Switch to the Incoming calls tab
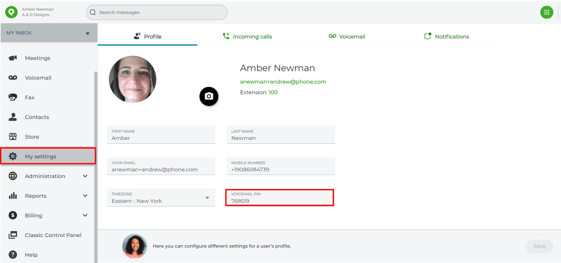 pos(247,36)
